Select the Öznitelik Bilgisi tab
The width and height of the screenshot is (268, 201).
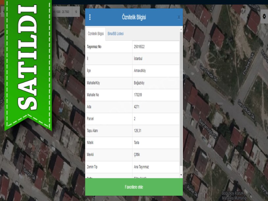(96, 34)
